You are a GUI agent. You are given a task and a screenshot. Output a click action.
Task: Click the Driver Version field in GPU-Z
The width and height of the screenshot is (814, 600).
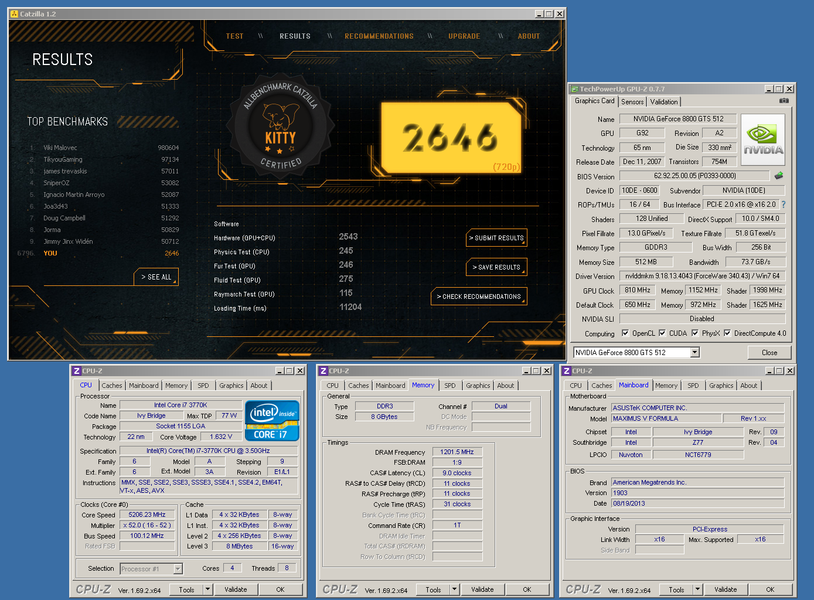point(702,276)
